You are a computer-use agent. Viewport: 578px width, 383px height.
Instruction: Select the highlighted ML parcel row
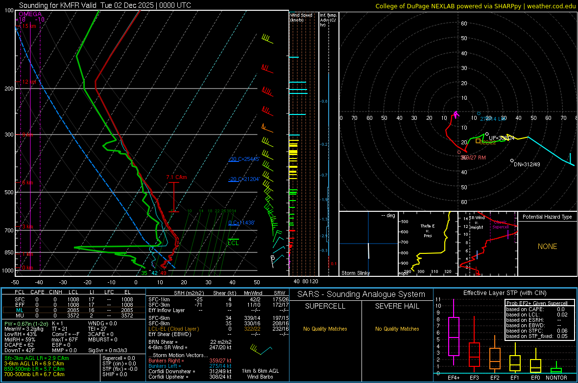[x=73, y=311]
